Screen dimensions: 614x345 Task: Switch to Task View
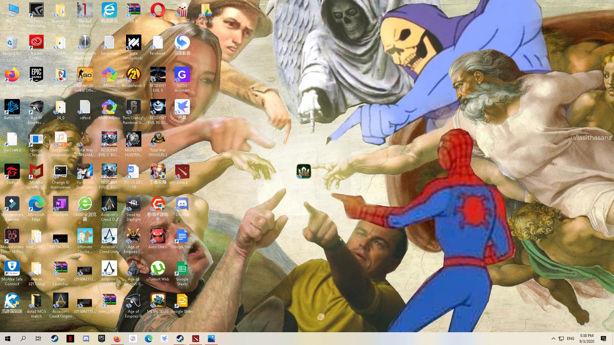tap(38, 338)
